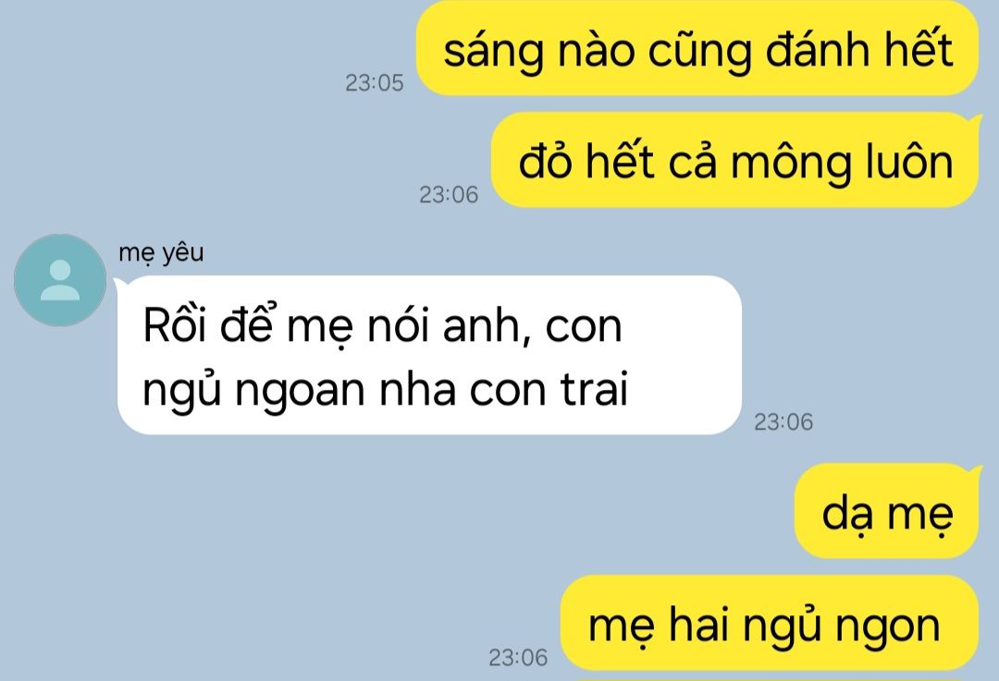Select the bubble đỏ hết cả mông luôn
Image resolution: width=999 pixels, height=681 pixels.
point(734,161)
